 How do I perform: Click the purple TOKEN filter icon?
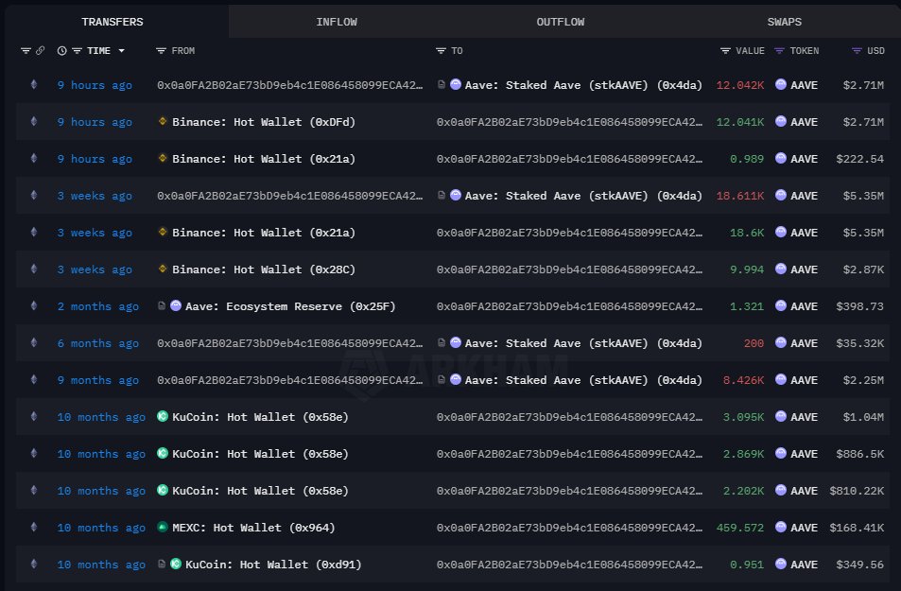coord(780,51)
